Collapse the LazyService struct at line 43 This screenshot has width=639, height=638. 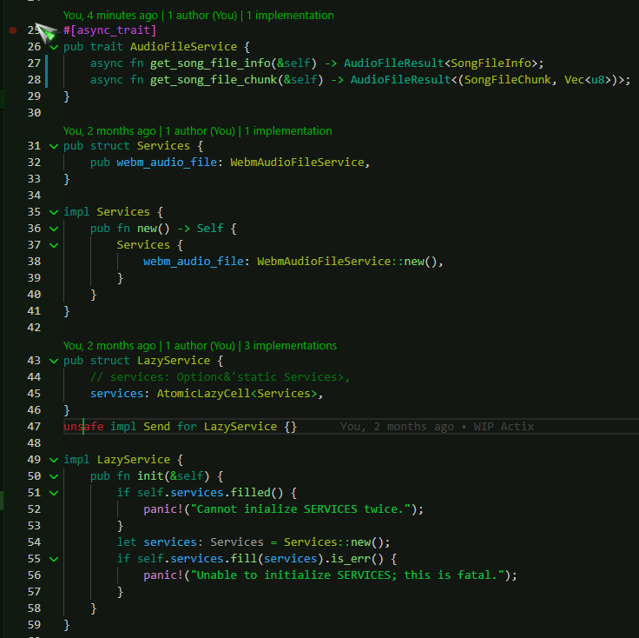54,361
